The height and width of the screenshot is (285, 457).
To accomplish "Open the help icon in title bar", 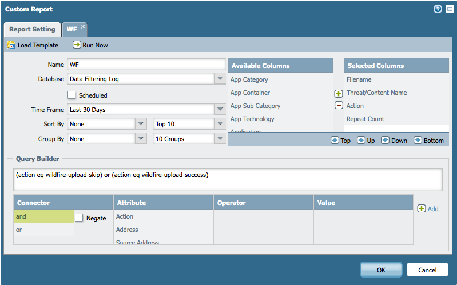I will click(x=438, y=9).
